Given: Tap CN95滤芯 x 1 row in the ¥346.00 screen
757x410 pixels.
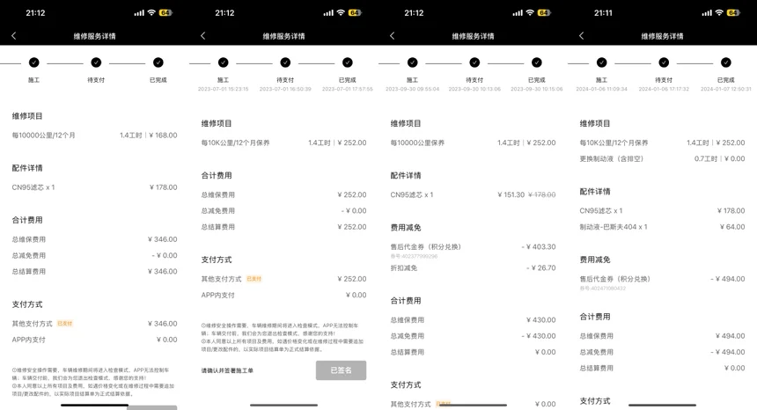Looking at the screenshot, I should (x=95, y=187).
